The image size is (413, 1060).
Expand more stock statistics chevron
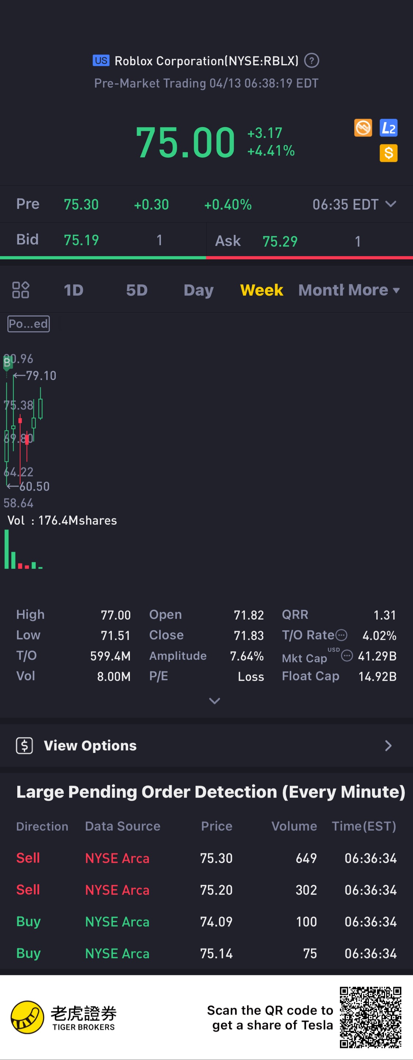(214, 700)
